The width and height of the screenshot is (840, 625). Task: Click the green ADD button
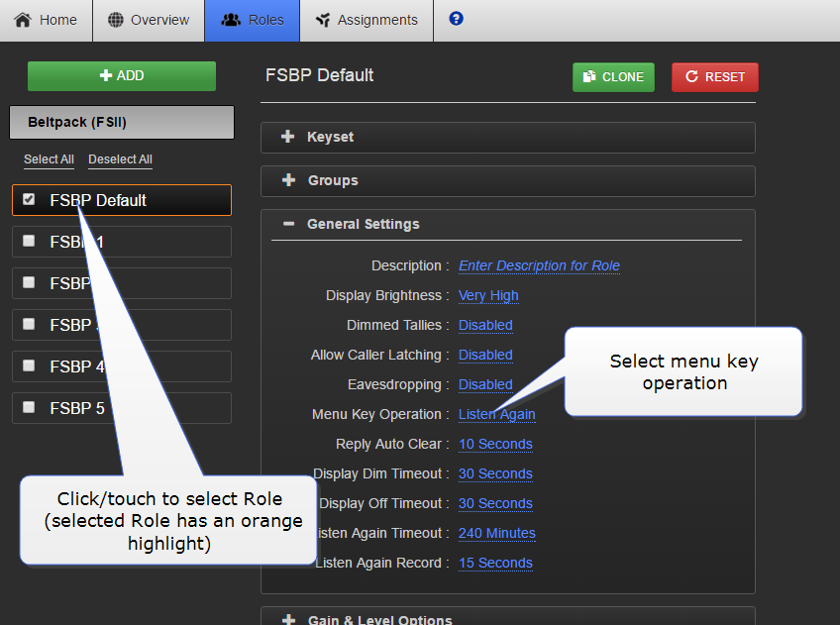(x=122, y=76)
